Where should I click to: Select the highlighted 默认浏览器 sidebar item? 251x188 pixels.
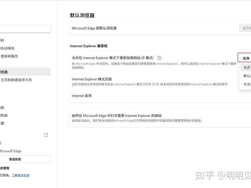click(x=25, y=72)
